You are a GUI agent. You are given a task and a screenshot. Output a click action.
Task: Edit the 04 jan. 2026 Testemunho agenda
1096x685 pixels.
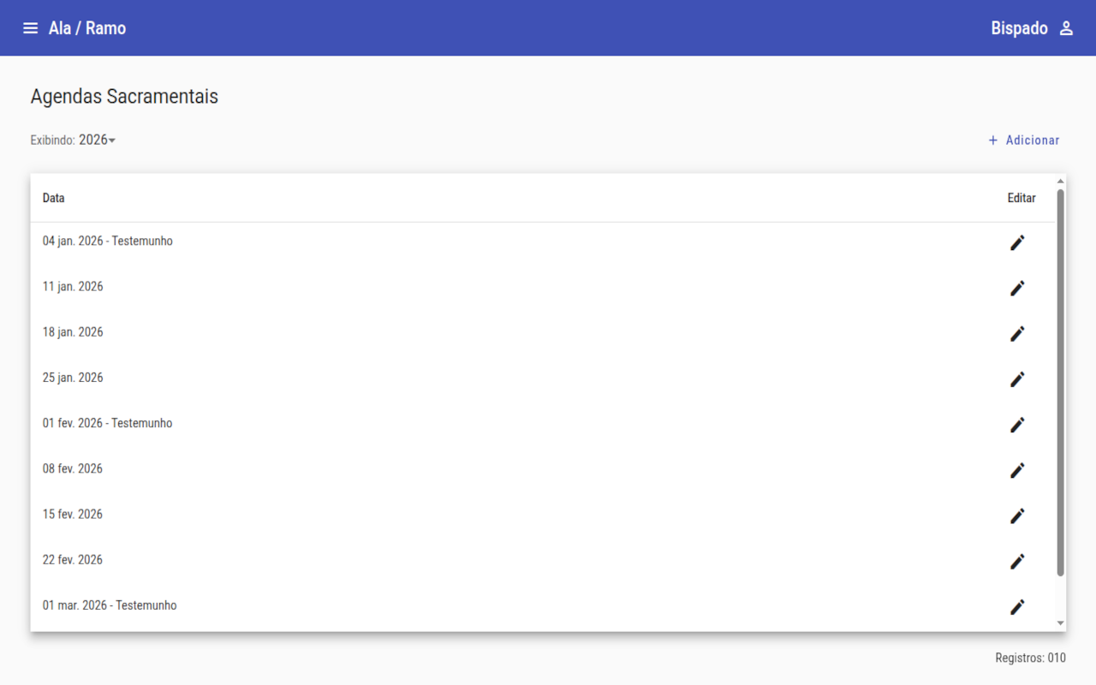coord(1017,243)
